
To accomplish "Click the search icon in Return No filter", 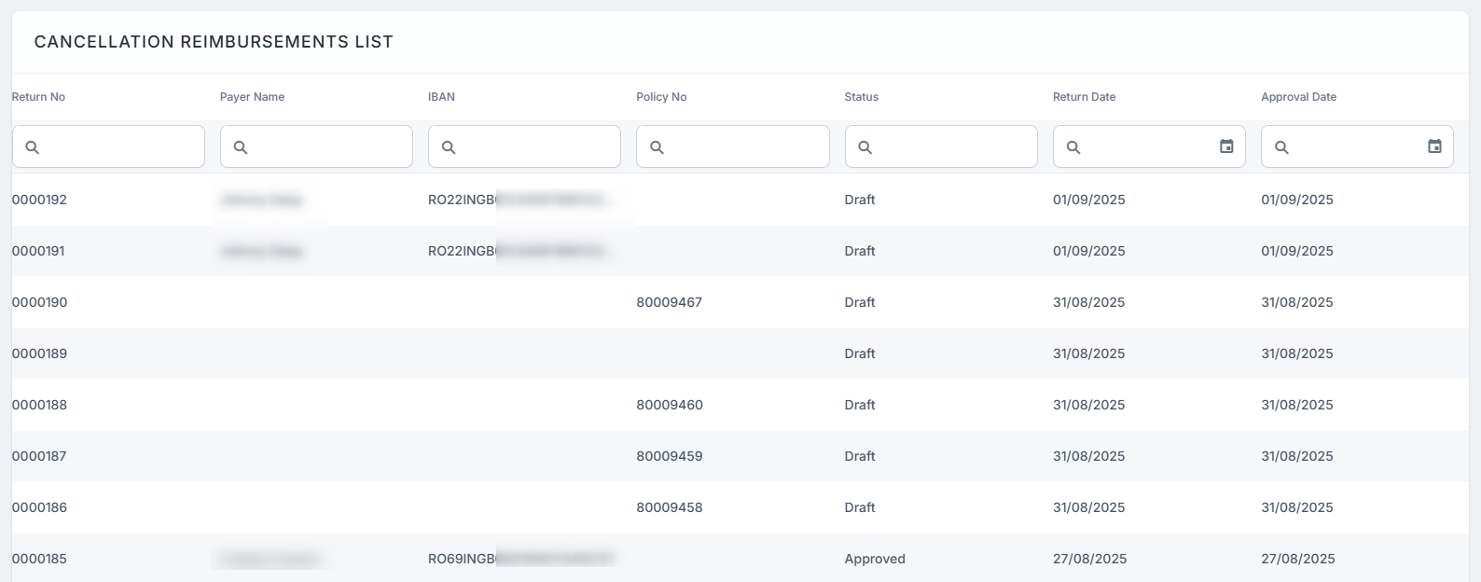I will (x=33, y=147).
